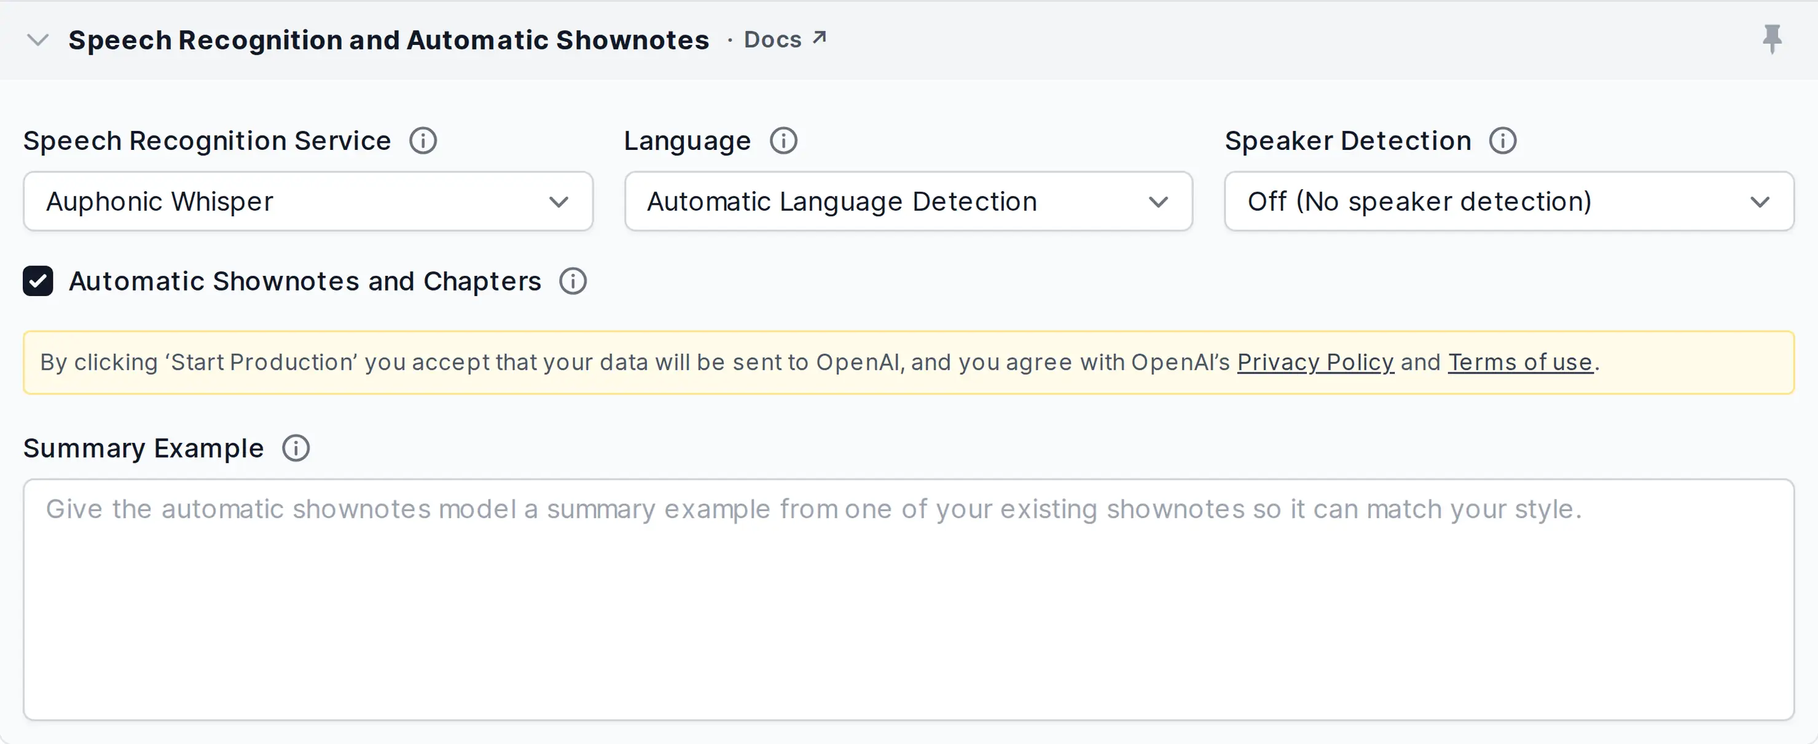
Task: Click the 'Speaker Detection' field label
Action: click(x=1348, y=141)
